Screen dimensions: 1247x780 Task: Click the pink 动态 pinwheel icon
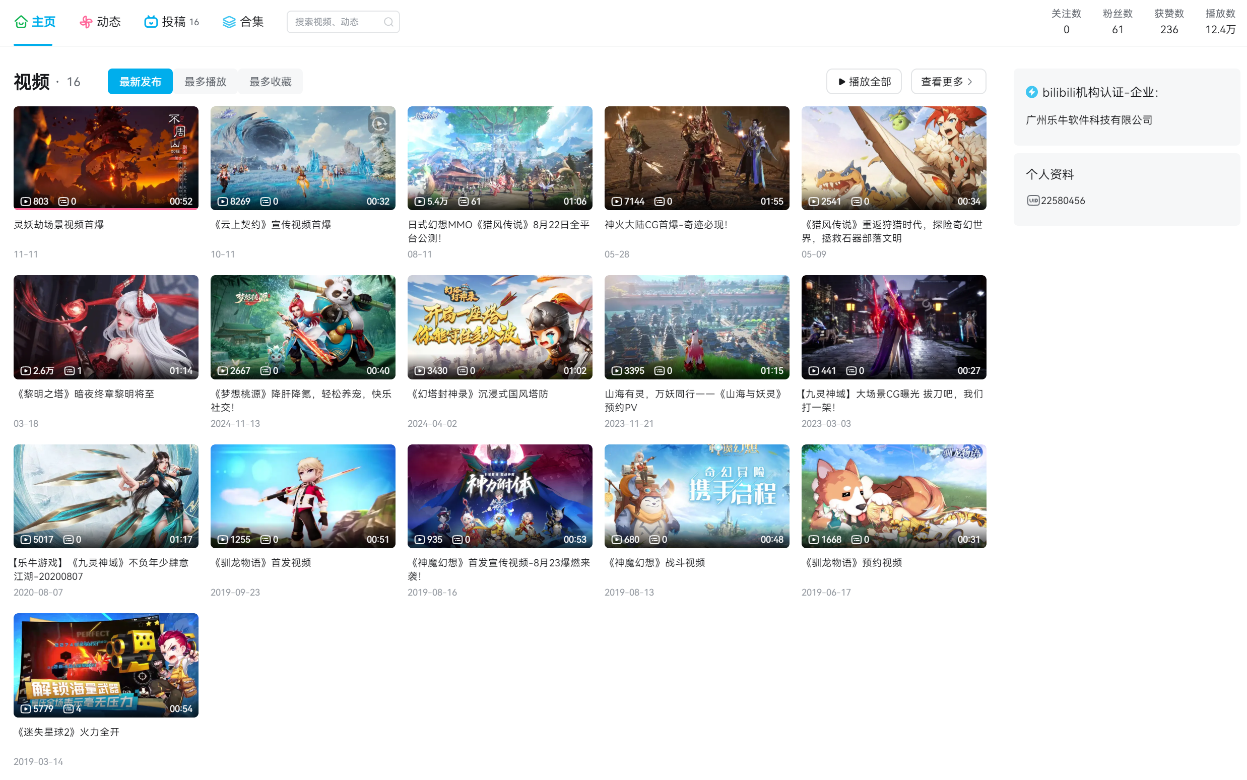click(x=86, y=22)
